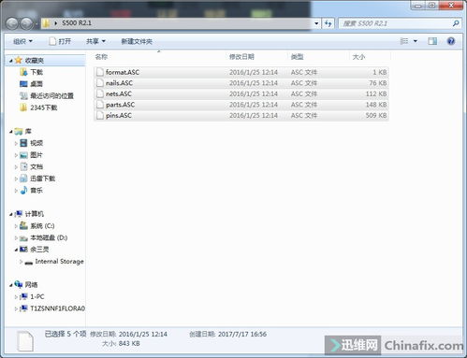
Task: Expand the 本地磁盘 (D:) node
Action: (16, 238)
